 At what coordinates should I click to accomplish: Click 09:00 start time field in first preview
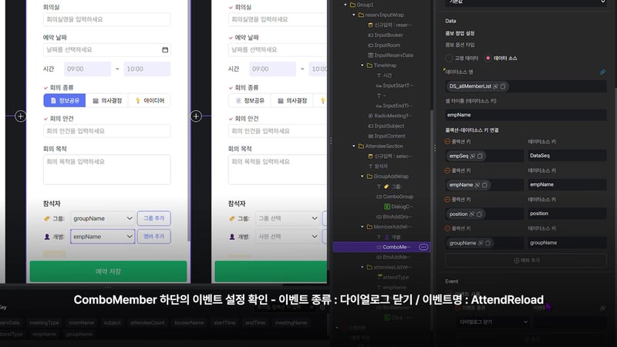point(87,69)
